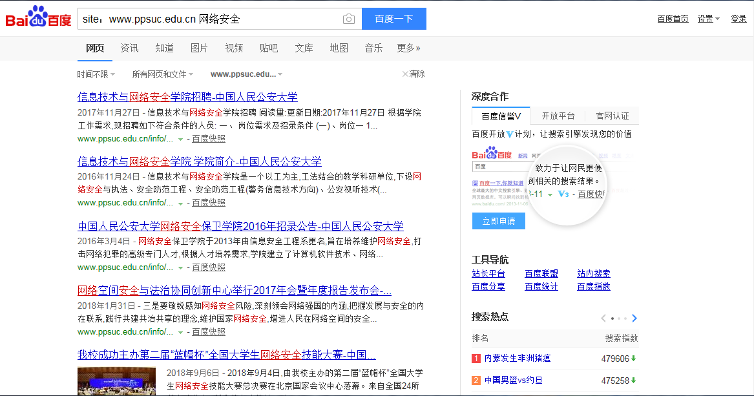754x396 pixels.
Task: Expand the 时间不限 filter dropdown
Action: [96, 74]
